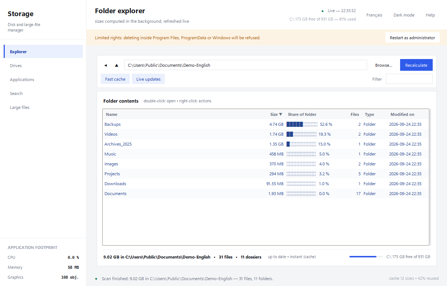
Task: Open the Drives section
Action: click(43, 66)
